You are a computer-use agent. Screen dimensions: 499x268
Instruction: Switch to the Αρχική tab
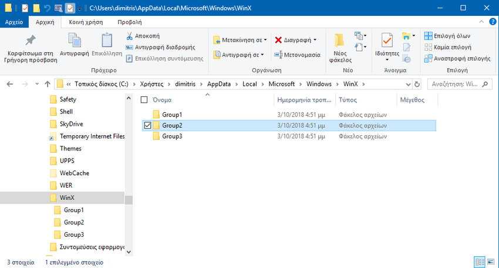pos(45,22)
